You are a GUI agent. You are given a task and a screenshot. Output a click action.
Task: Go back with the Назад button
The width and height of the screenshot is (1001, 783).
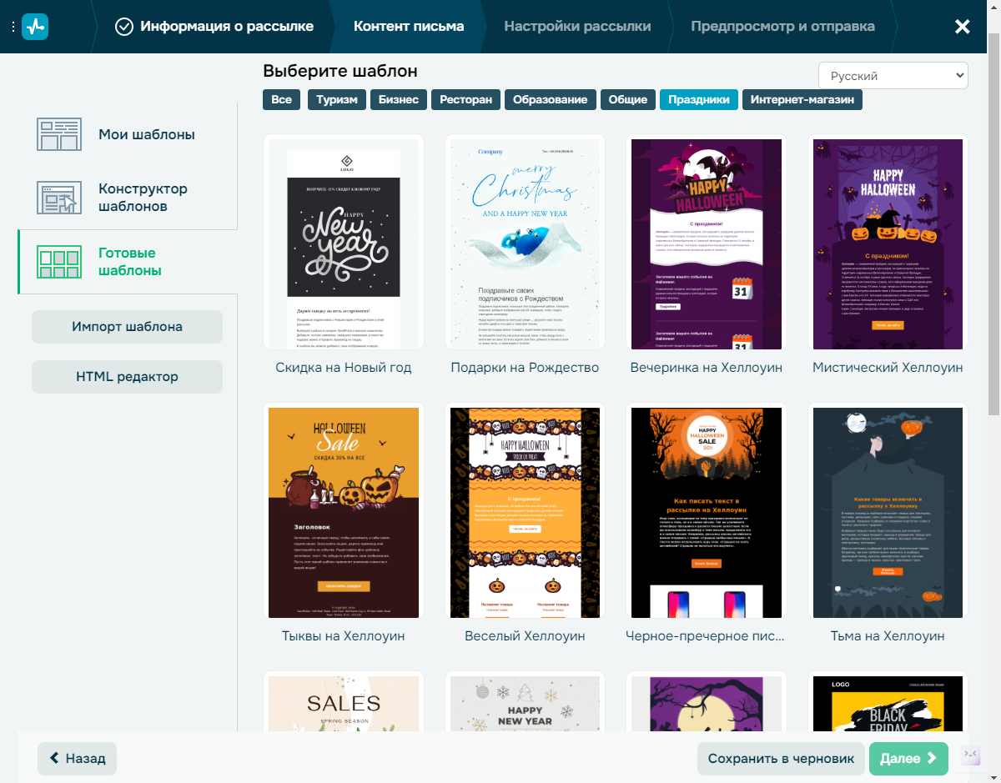77,759
